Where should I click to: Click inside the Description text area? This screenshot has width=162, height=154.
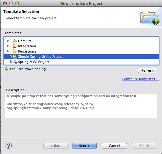(81, 106)
